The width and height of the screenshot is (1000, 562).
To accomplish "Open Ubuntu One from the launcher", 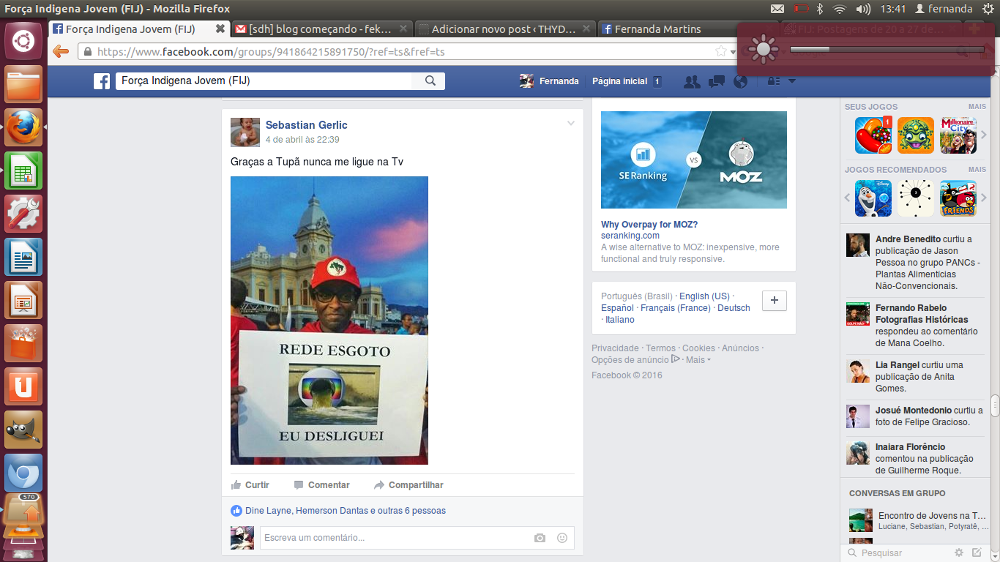I will 23,386.
